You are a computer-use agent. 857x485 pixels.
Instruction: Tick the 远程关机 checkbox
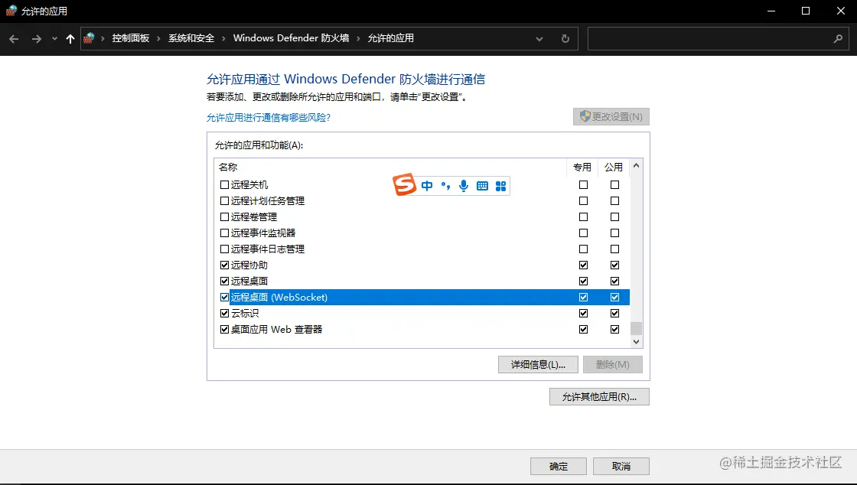[224, 184]
